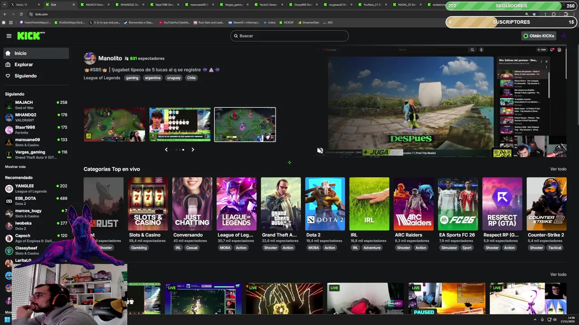Screen dimensions: 579x325
Task: Click the Gambling tag under Slots & Casino
Action: tap(139, 248)
